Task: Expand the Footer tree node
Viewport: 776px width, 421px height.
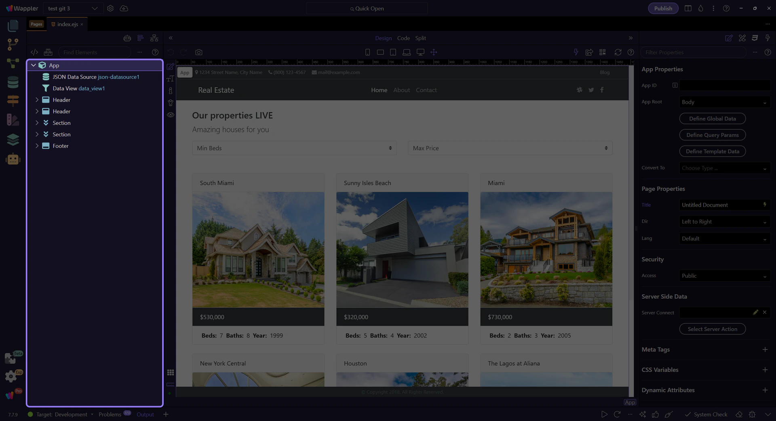Action: click(37, 146)
